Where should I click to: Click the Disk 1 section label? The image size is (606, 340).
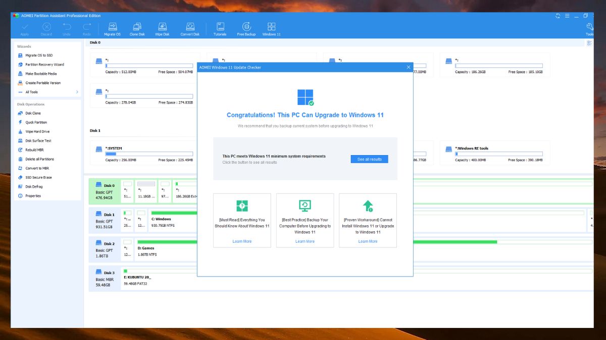coord(95,131)
